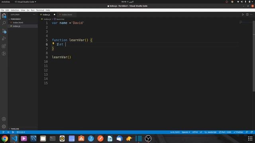Select index.js in the Explorer tree
255x143 pixels.
click(x=23, y=26)
